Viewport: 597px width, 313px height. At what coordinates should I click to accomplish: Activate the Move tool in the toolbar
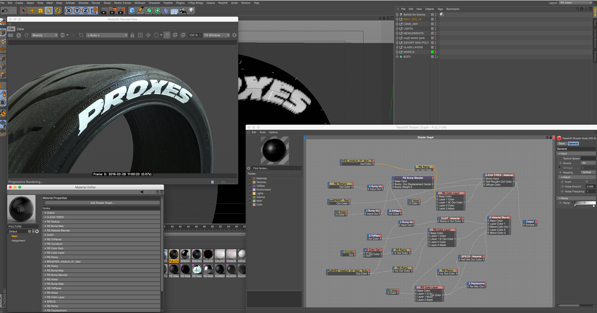[x=32, y=11]
